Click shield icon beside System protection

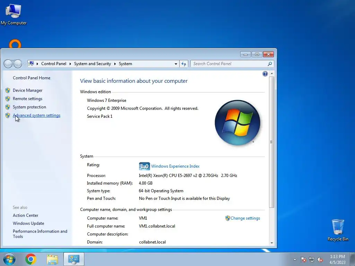(x=8, y=107)
